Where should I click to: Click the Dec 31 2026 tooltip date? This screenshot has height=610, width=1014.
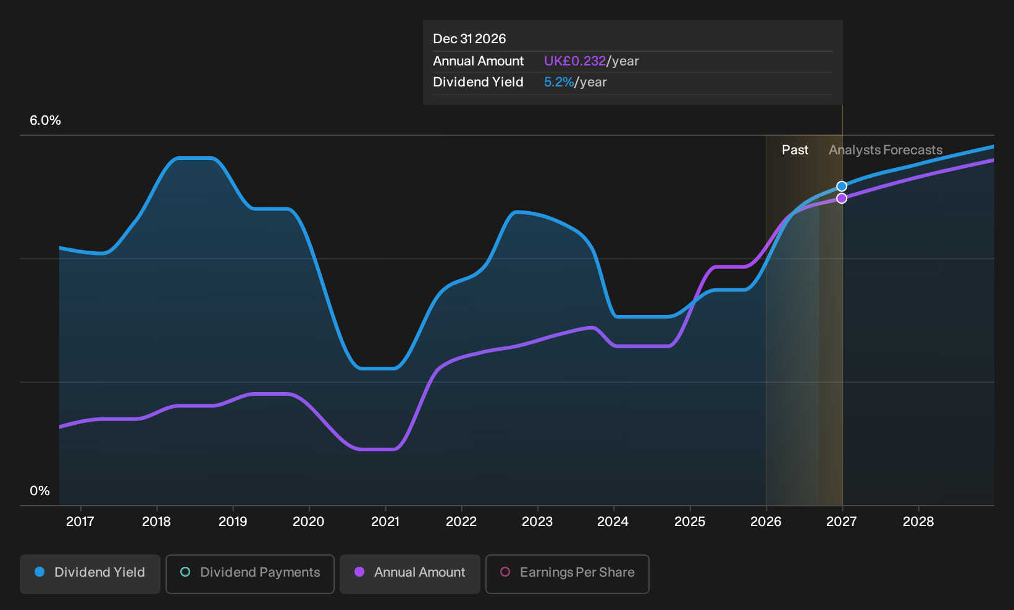(469, 39)
